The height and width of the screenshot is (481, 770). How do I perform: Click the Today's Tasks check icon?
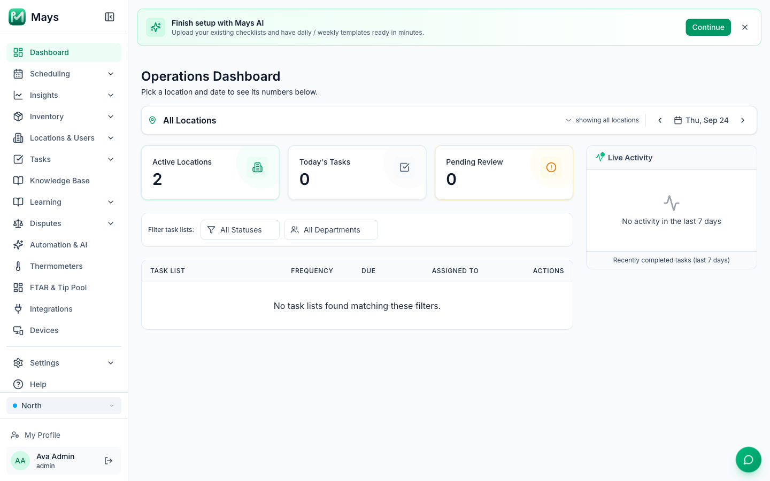pos(405,167)
